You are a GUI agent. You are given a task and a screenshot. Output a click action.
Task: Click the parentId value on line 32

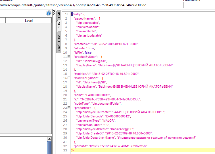pos(118,146)
